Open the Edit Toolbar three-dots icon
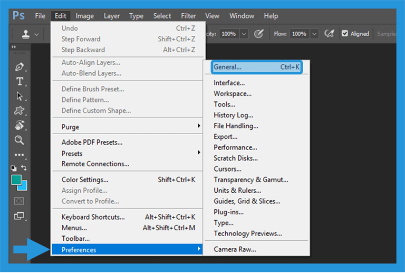The image size is (405, 273). tap(20, 155)
